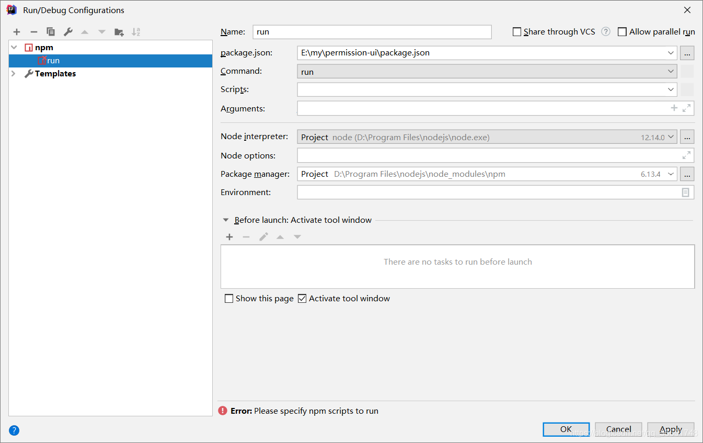This screenshot has height=443, width=703.
Task: Browse for package manager
Action: pos(687,174)
